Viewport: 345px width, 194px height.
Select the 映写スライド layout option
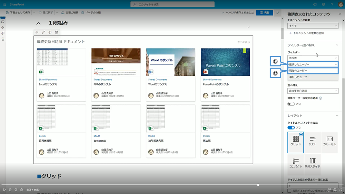coord(313,164)
